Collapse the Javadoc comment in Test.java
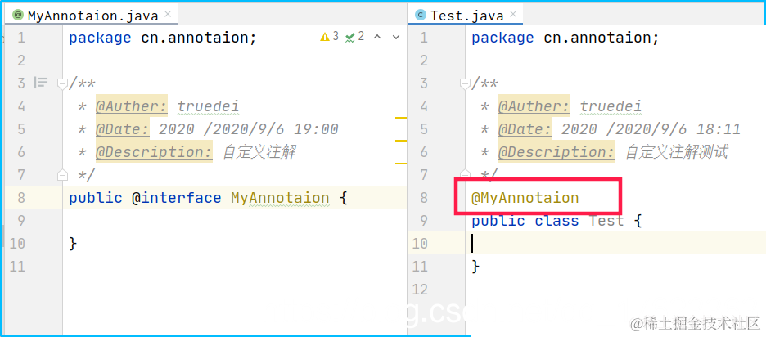 coord(465,83)
